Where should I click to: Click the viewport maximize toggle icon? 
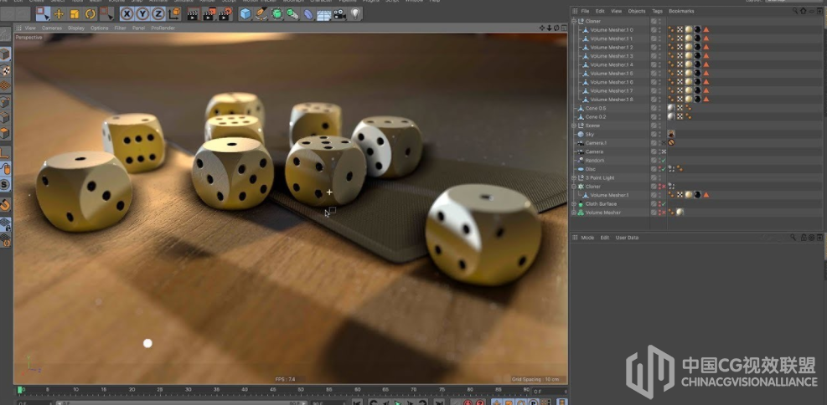coord(564,28)
